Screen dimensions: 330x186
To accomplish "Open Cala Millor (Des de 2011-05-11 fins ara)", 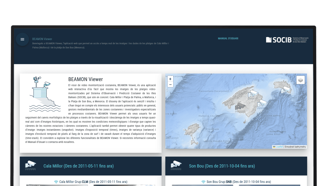I will (79, 166).
